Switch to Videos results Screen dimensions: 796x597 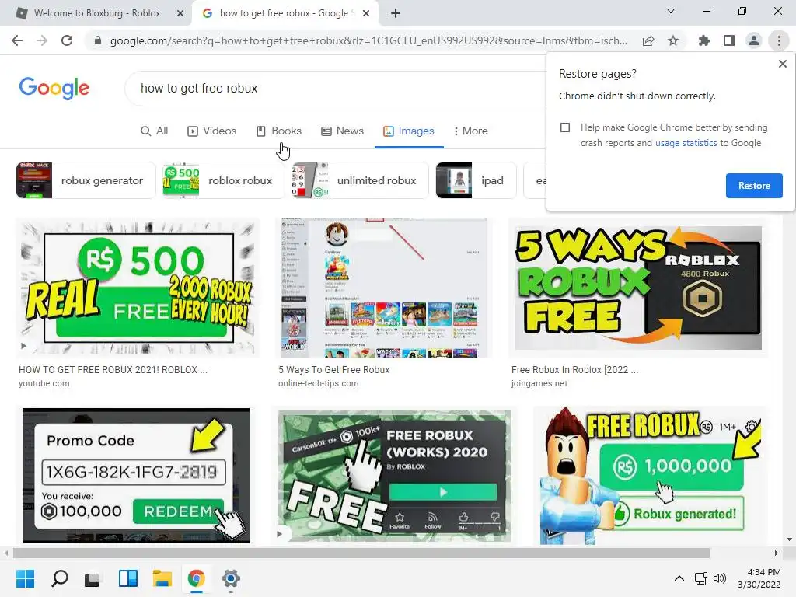point(211,131)
